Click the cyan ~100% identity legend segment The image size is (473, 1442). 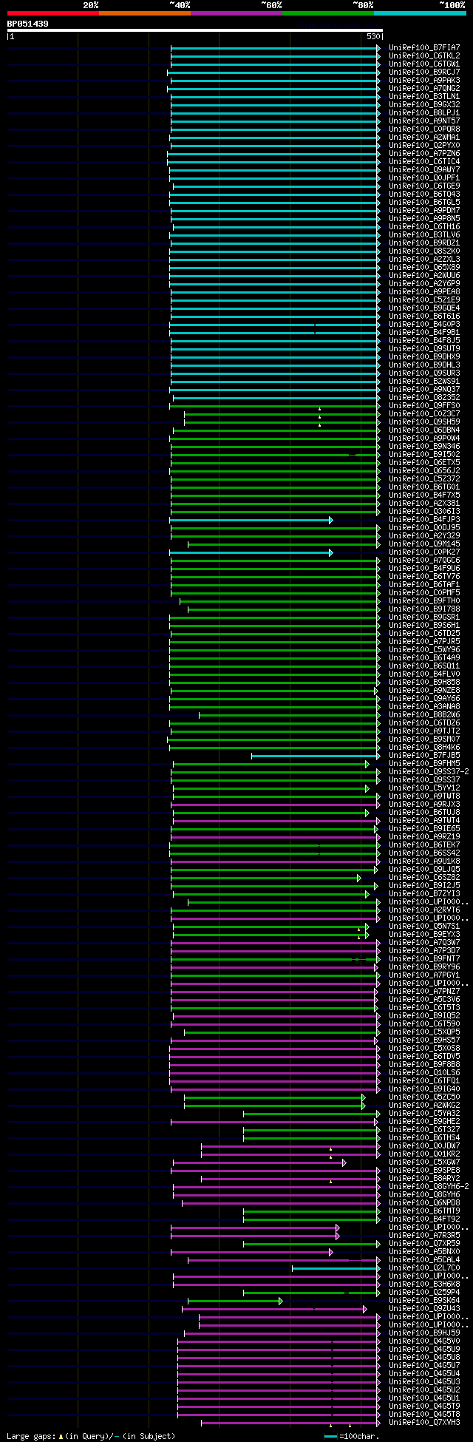(x=419, y=13)
